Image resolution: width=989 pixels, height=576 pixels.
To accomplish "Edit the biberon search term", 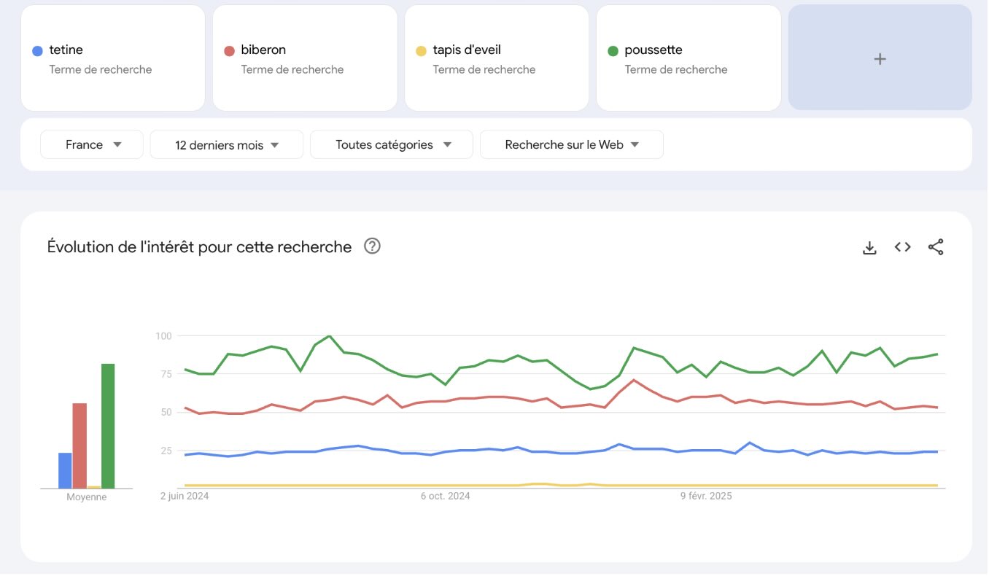I will (304, 58).
